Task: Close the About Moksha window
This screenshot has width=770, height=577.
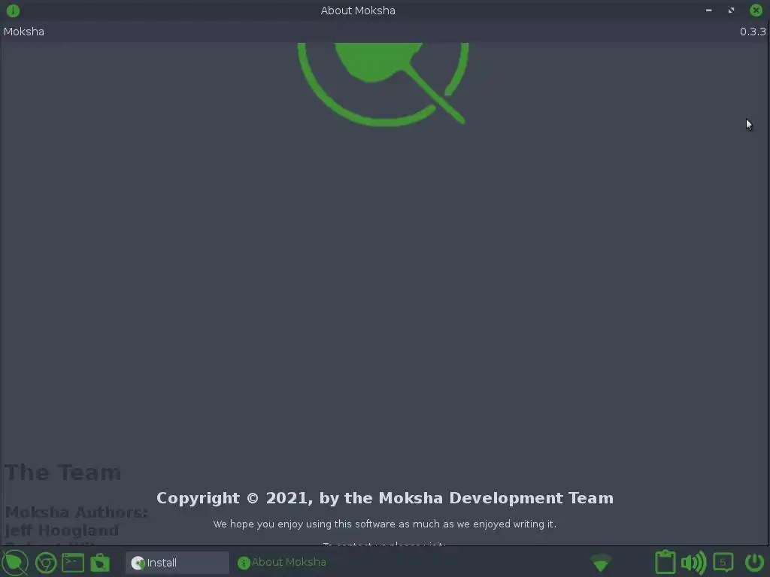Action: [x=756, y=11]
